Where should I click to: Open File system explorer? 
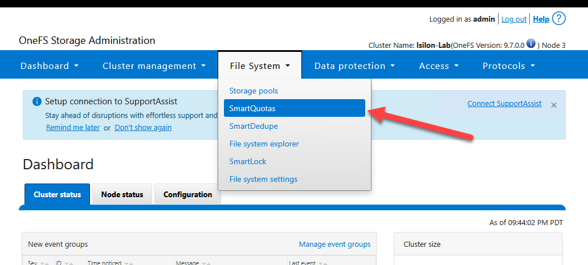point(264,144)
